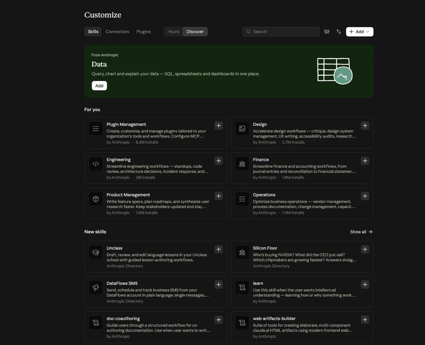Add DataFlows SMS using plus icon

219,284
